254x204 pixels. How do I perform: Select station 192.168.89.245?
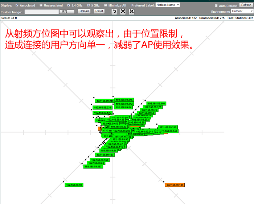(x=124, y=100)
